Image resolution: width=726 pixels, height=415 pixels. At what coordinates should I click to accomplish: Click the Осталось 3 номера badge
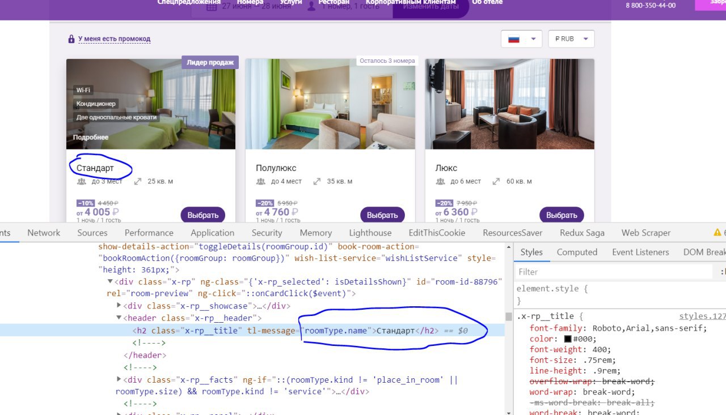coord(387,61)
